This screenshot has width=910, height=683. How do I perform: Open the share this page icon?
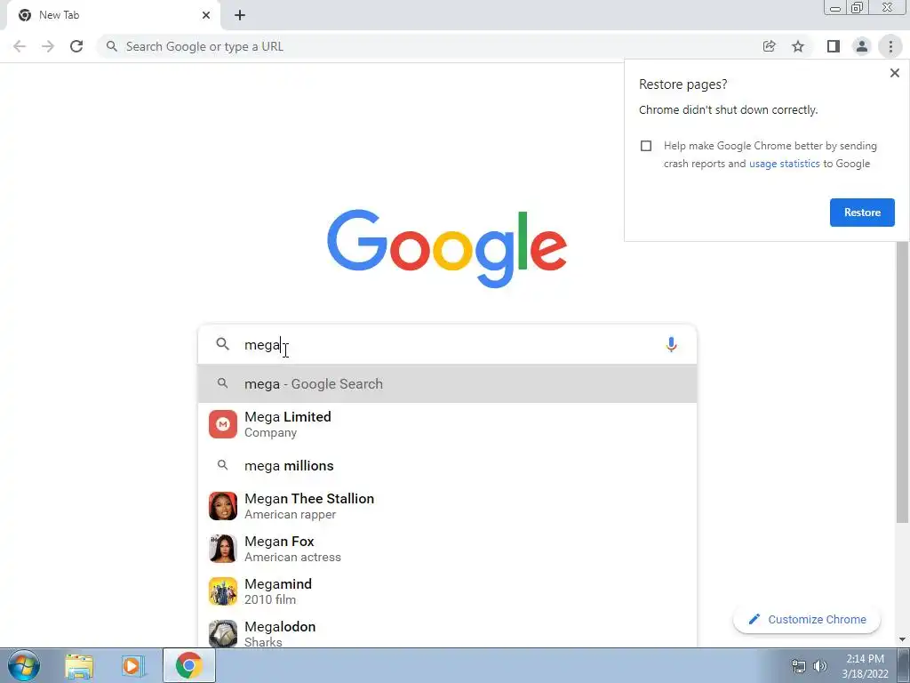(769, 46)
